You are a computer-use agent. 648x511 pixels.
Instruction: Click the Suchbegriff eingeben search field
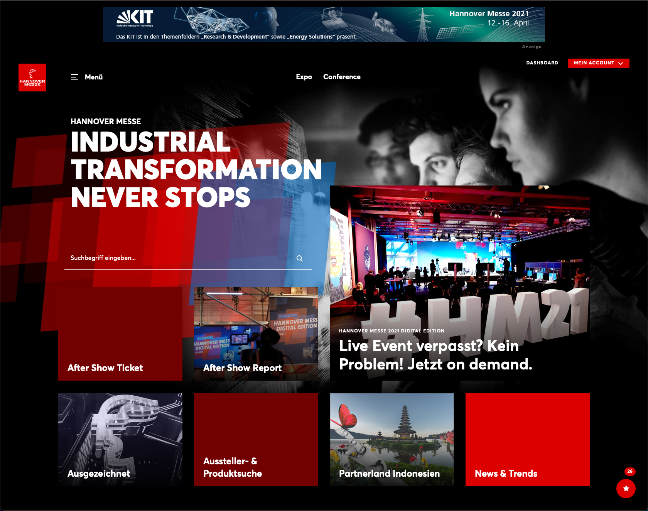point(177,258)
